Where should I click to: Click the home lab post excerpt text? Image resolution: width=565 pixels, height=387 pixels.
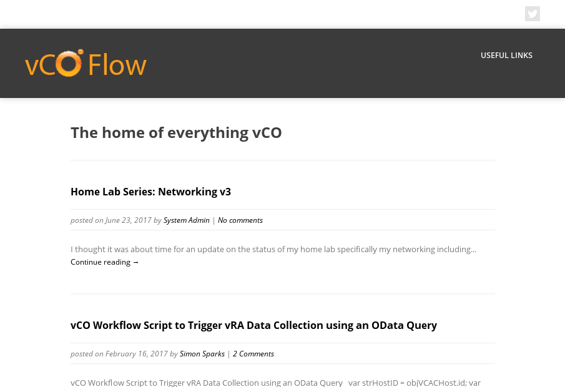[x=273, y=249]
